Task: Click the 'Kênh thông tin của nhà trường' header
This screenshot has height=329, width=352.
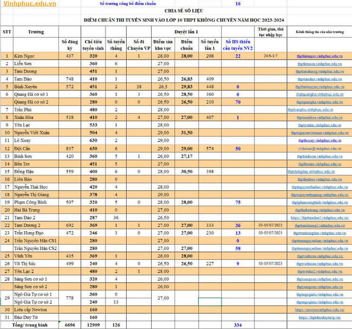Action: click(320, 32)
